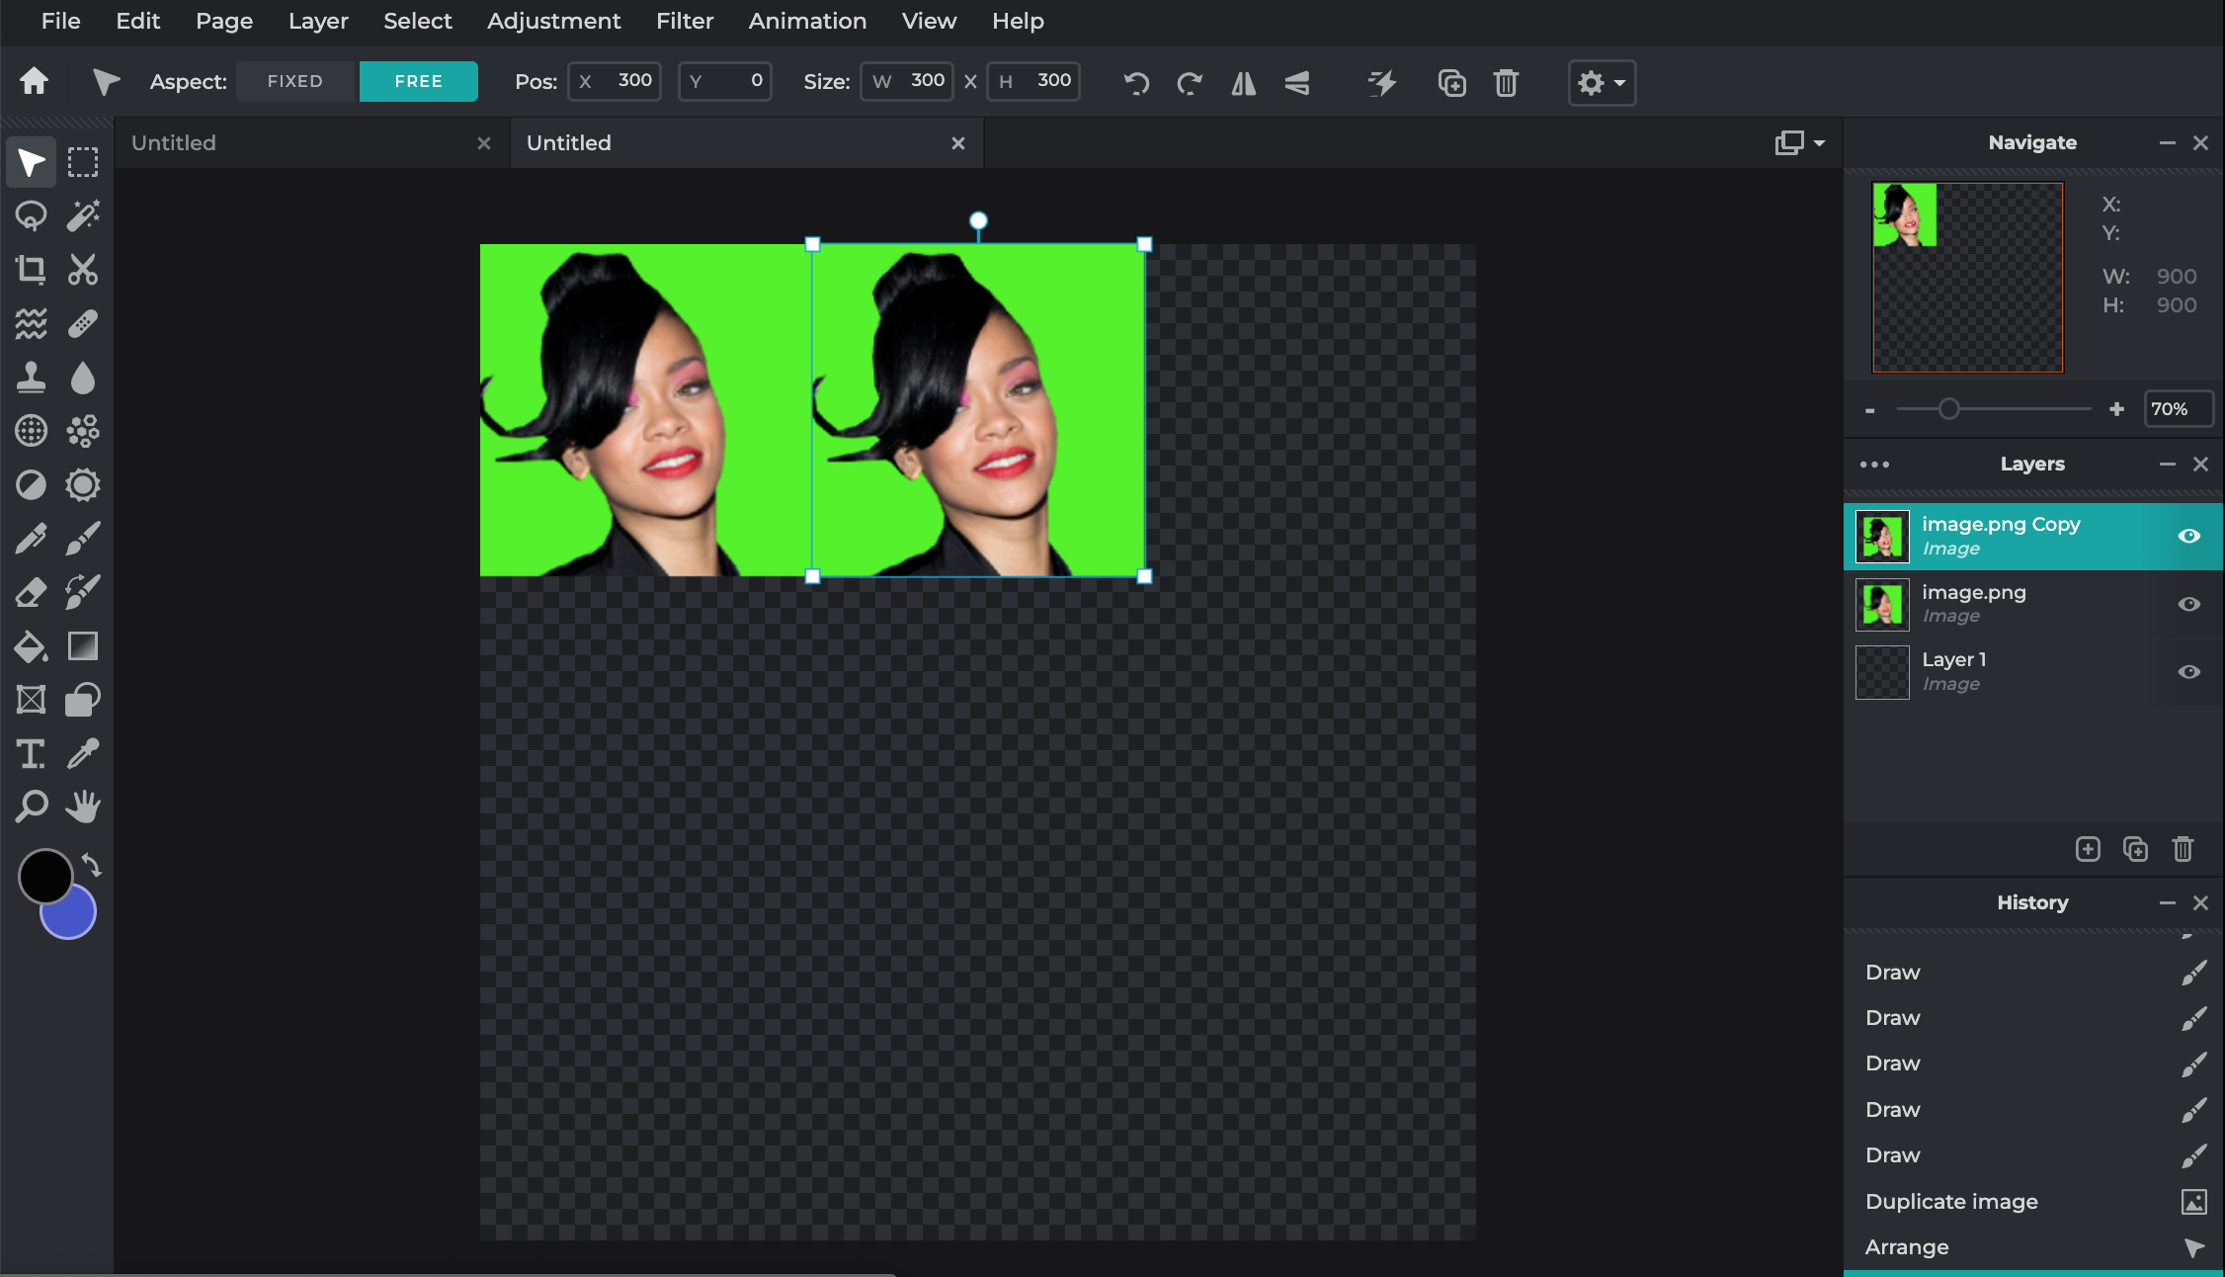Select the Liquify waves tool
Image resolution: width=2225 pixels, height=1277 pixels.
pyautogui.click(x=31, y=323)
